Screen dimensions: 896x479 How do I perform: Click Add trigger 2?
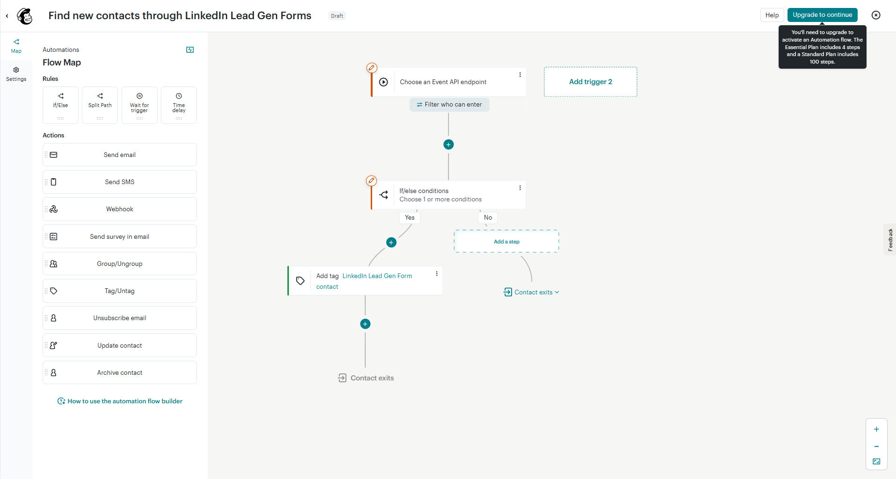tap(591, 82)
